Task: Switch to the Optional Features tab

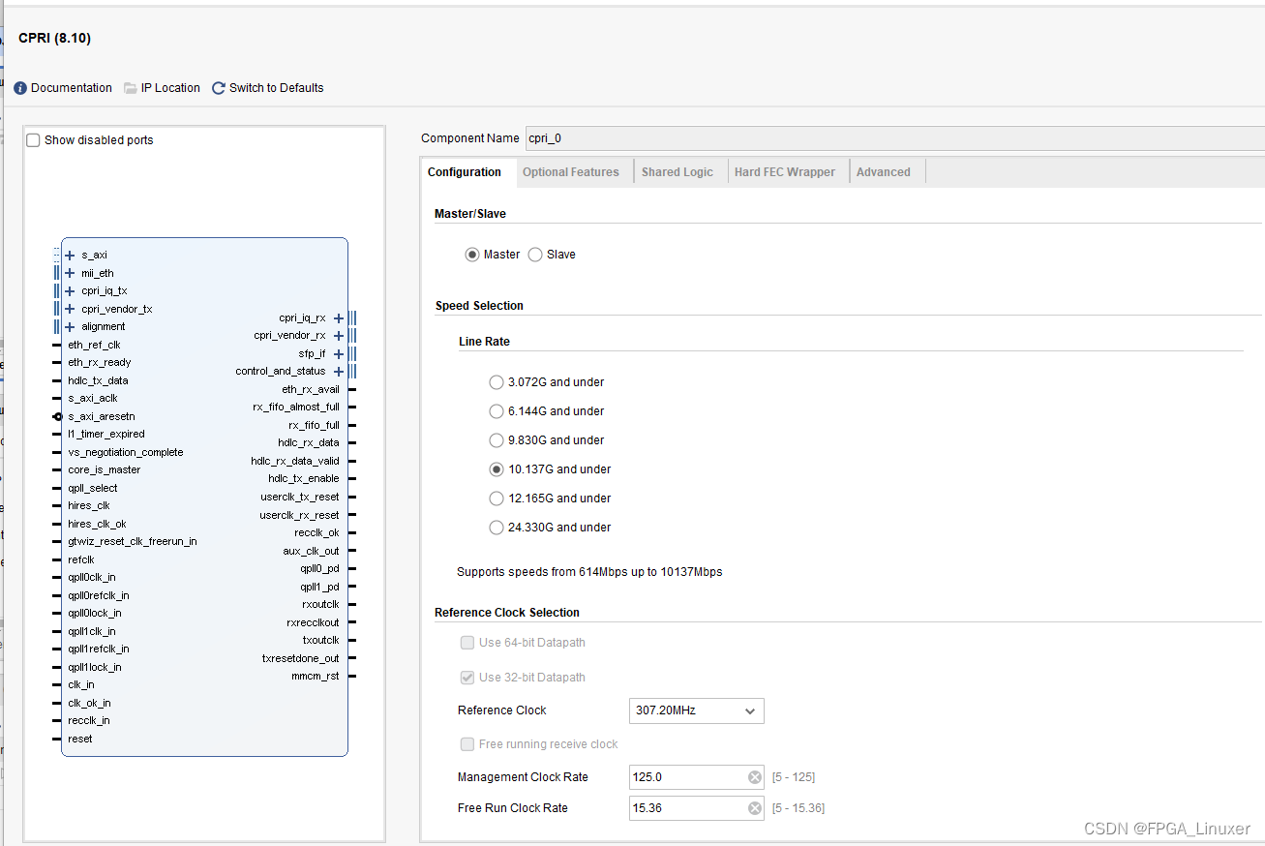Action: 571,172
